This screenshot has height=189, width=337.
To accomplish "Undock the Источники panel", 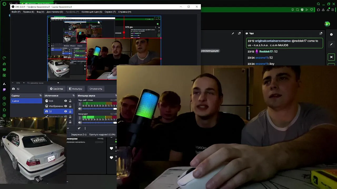I will tap(73, 96).
